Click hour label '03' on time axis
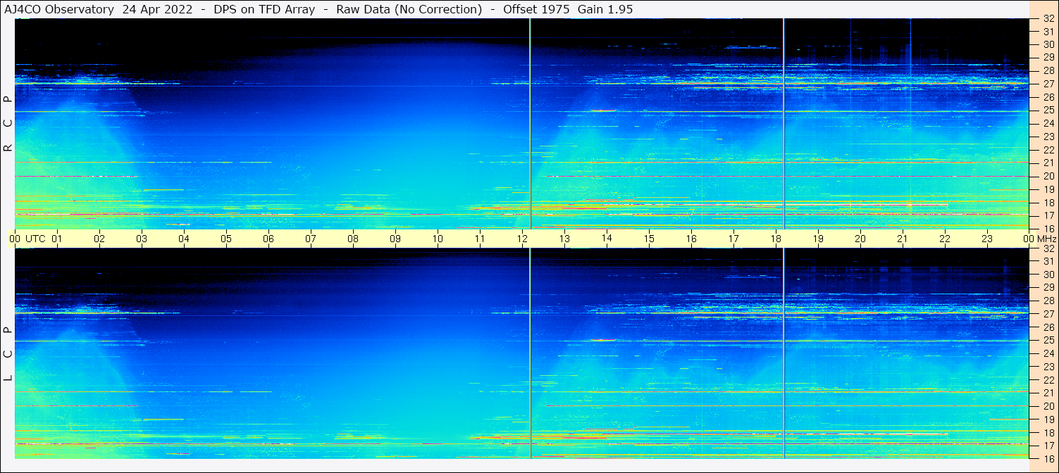Screen dimensions: 1059x473 [x=142, y=239]
